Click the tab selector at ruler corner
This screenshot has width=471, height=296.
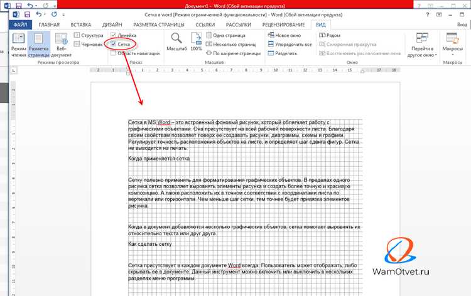[14, 70]
